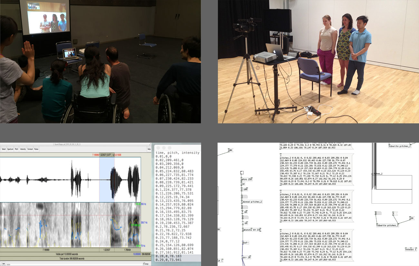Click the tabread pitches_2 object
The image size is (419, 266).
[x=252, y=202]
